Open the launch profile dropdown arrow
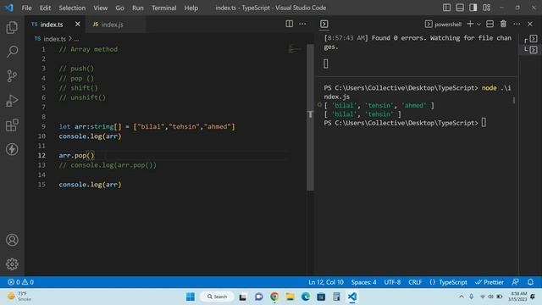Viewport: 542px width, 305px height. coord(478,25)
